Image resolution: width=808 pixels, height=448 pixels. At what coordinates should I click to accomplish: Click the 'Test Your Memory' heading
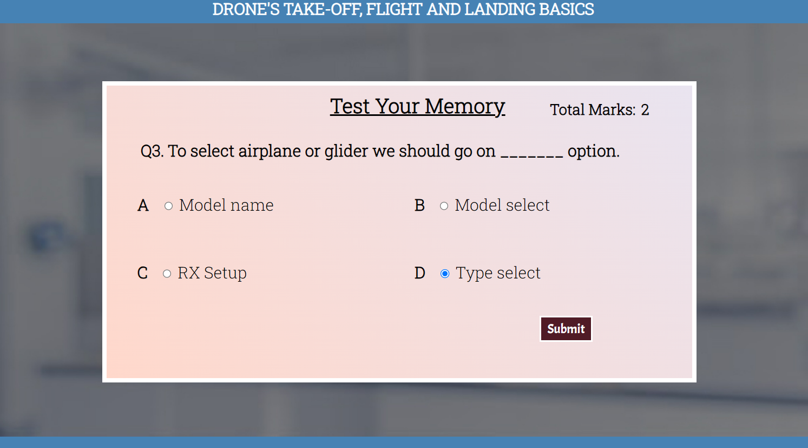pos(417,106)
